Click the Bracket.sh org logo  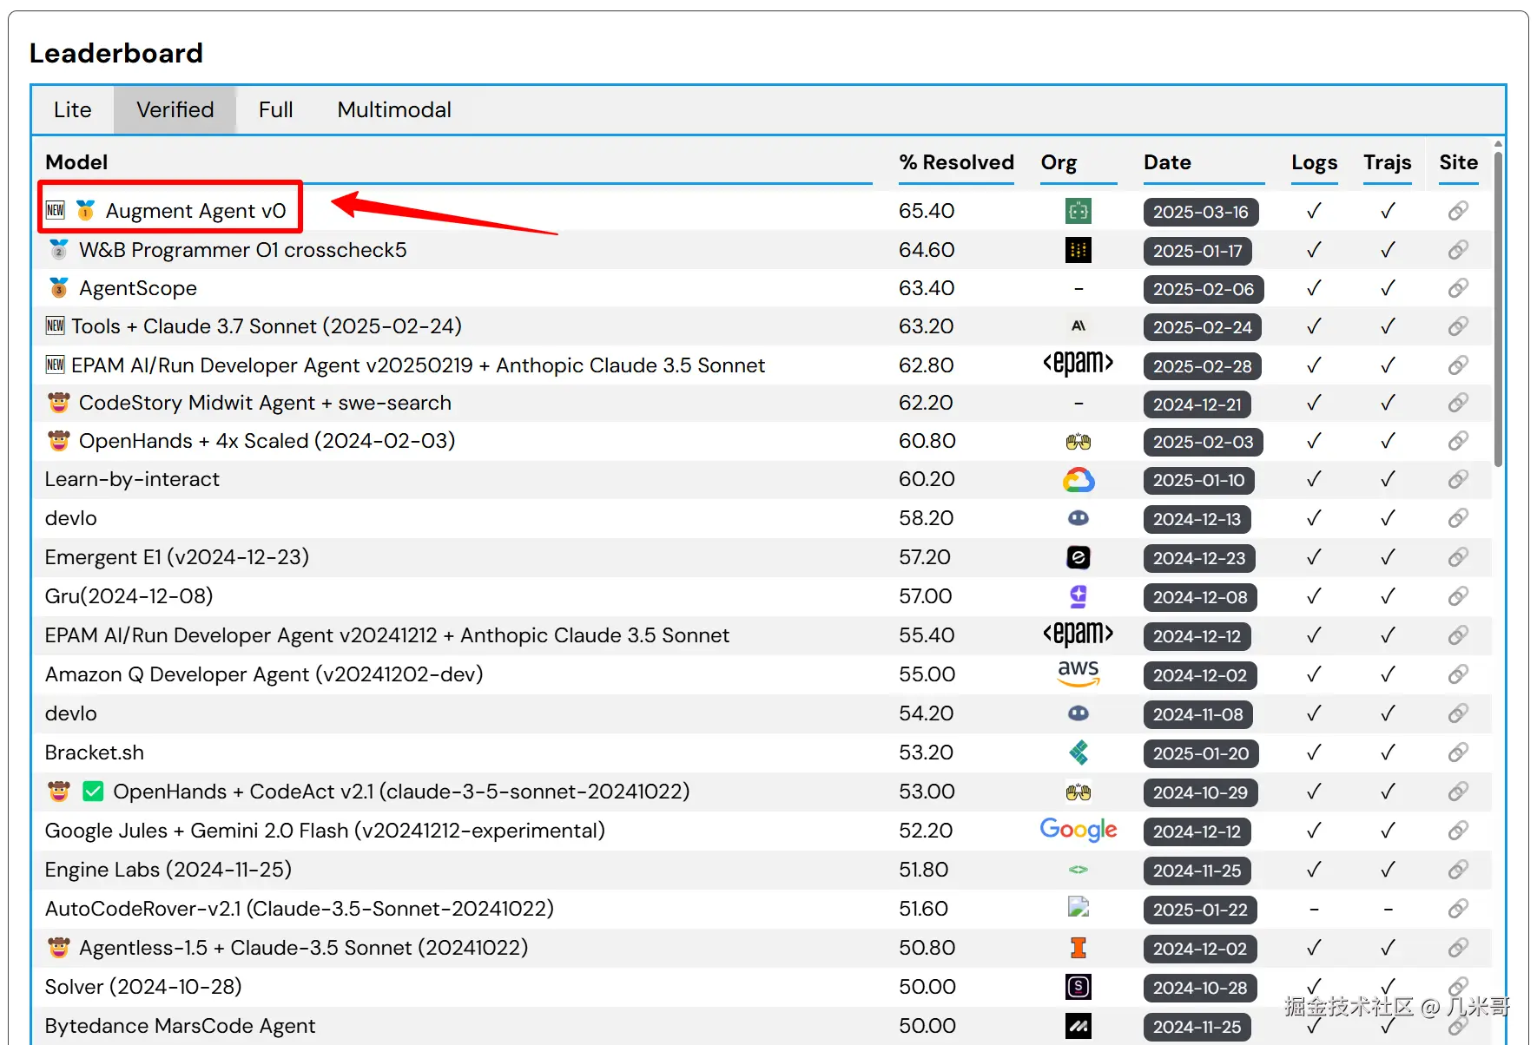click(1079, 753)
